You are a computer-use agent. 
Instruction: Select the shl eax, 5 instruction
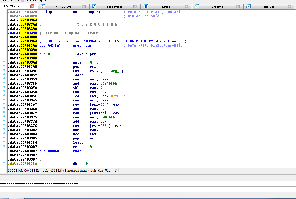point(88,88)
